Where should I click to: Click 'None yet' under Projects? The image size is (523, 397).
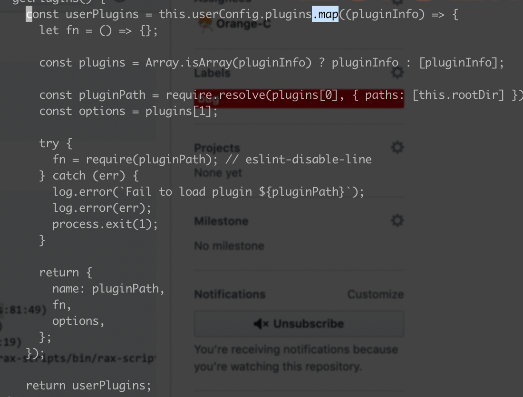click(x=217, y=173)
